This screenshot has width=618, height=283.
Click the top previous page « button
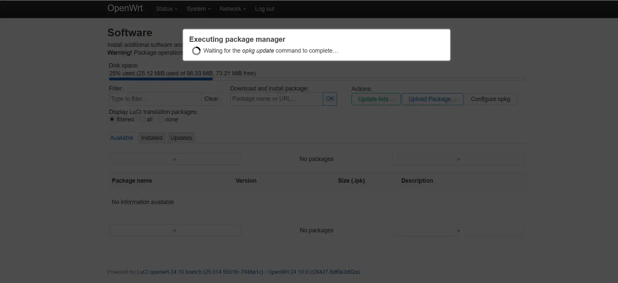tap(174, 159)
